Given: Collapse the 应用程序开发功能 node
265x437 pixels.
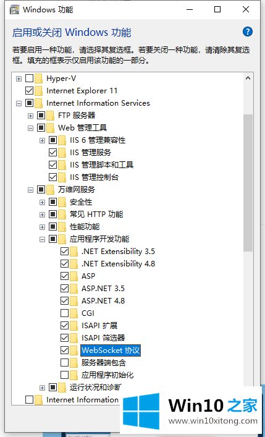Looking at the screenshot, I should (42, 239).
